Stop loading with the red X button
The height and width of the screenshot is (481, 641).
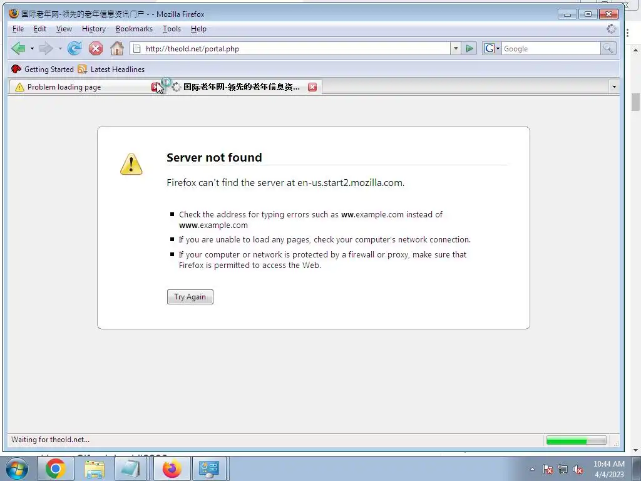96,48
